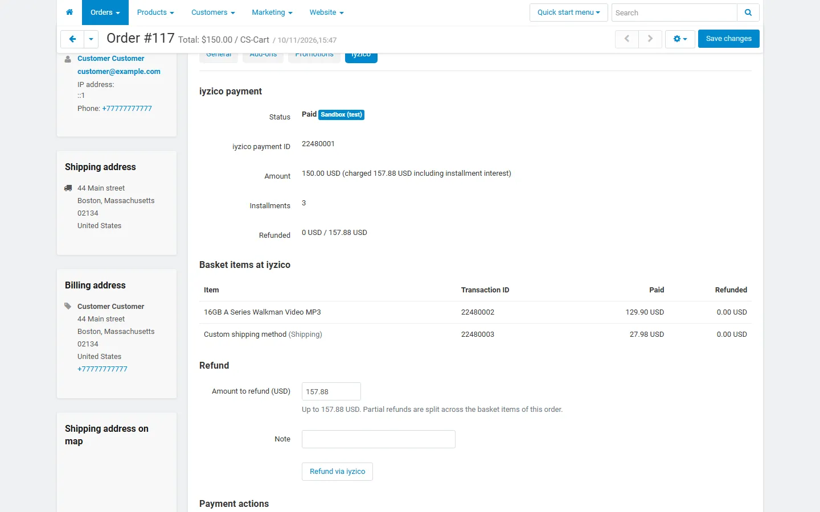Open the Customers menu
The width and height of the screenshot is (820, 512).
pos(213,13)
